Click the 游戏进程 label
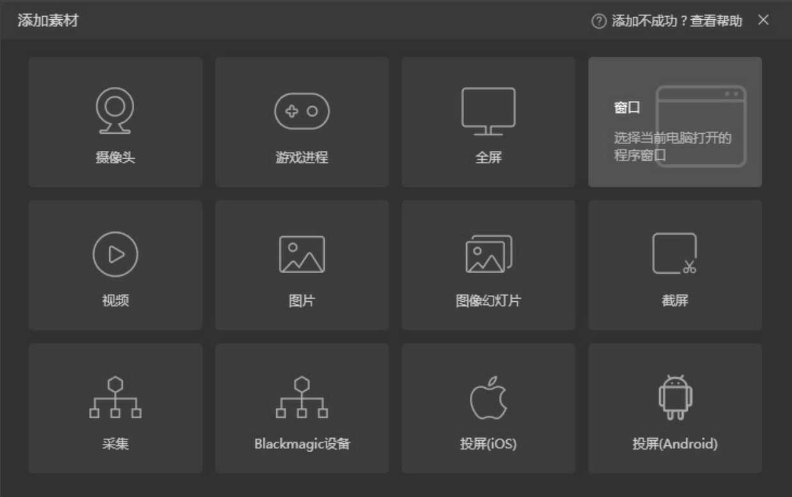 pyautogui.click(x=302, y=157)
